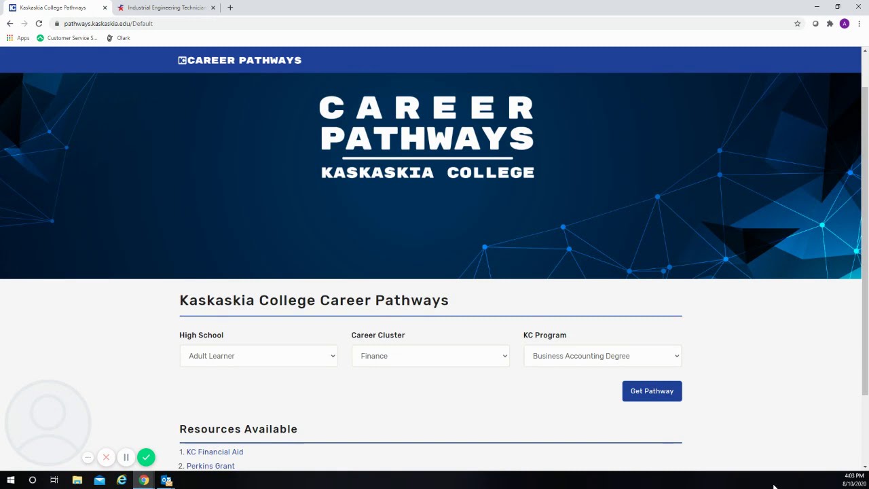Open the Perkins Grant link
Image resolution: width=869 pixels, height=489 pixels.
[210, 466]
